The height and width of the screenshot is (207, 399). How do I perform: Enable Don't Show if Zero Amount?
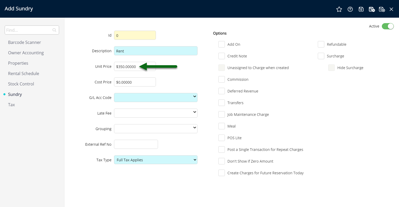(221, 161)
